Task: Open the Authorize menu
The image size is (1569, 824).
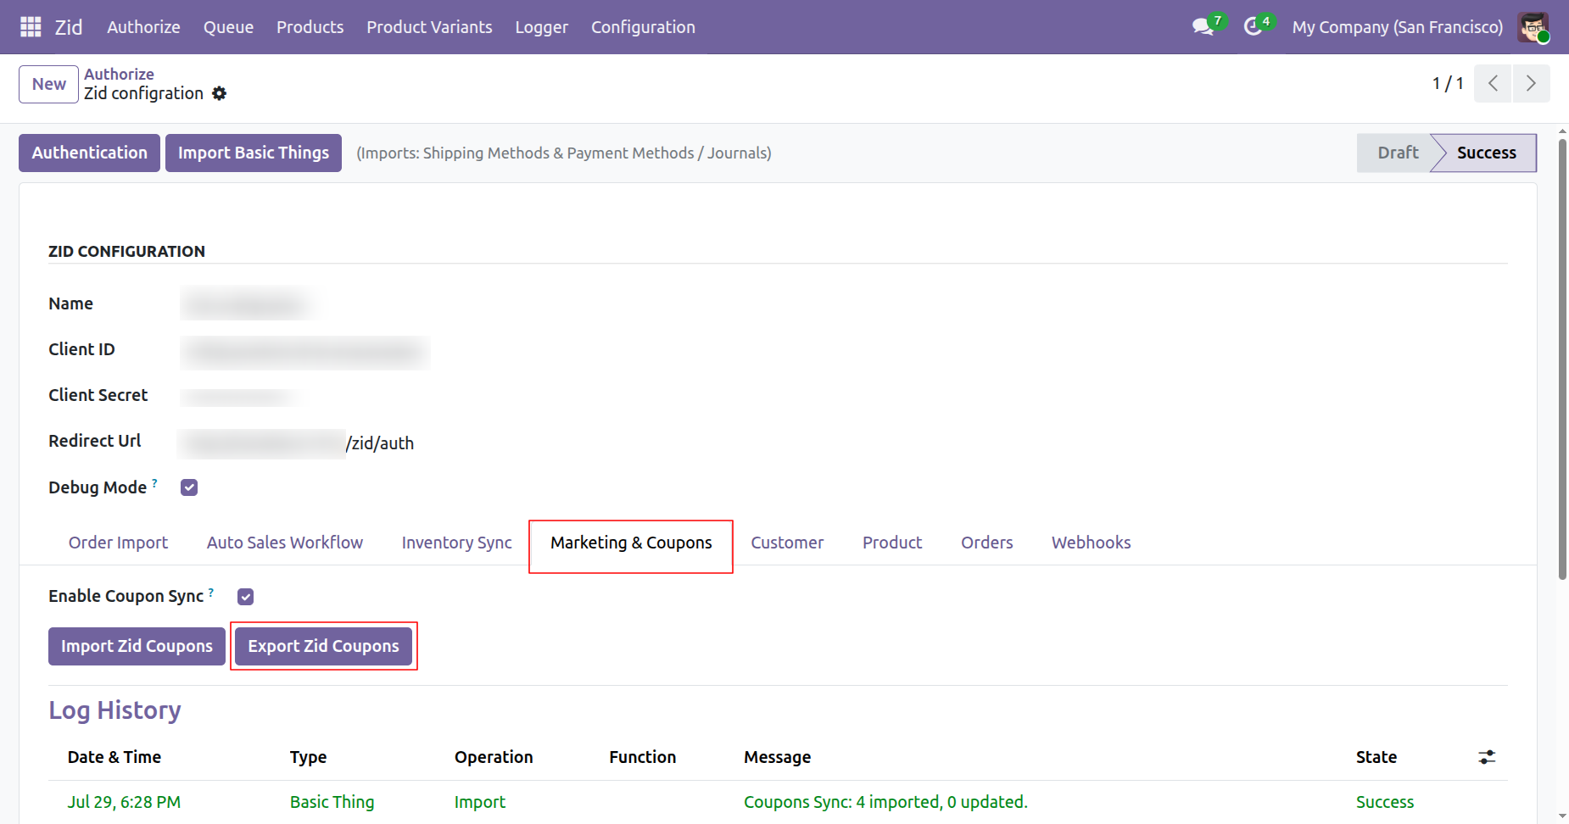Action: tap(143, 27)
